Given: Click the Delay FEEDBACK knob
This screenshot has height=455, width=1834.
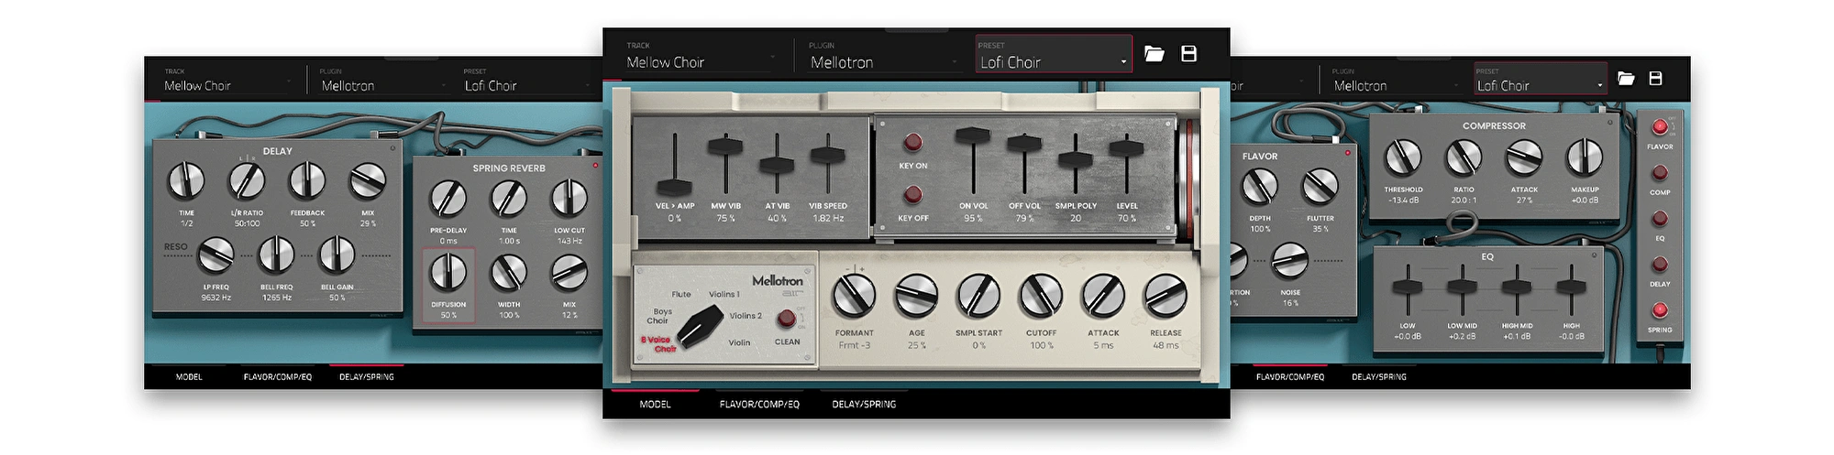Looking at the screenshot, I should pyautogui.click(x=307, y=181).
